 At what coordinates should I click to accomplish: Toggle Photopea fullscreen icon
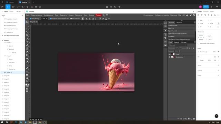click(107, 15)
